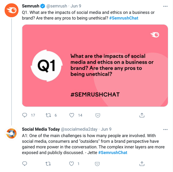Open the more options menu on the Social Media Today tweet

tap(166, 129)
